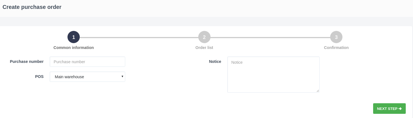Open the Main warehouse select box
Viewport: 413px width, 118px height.
tap(87, 77)
